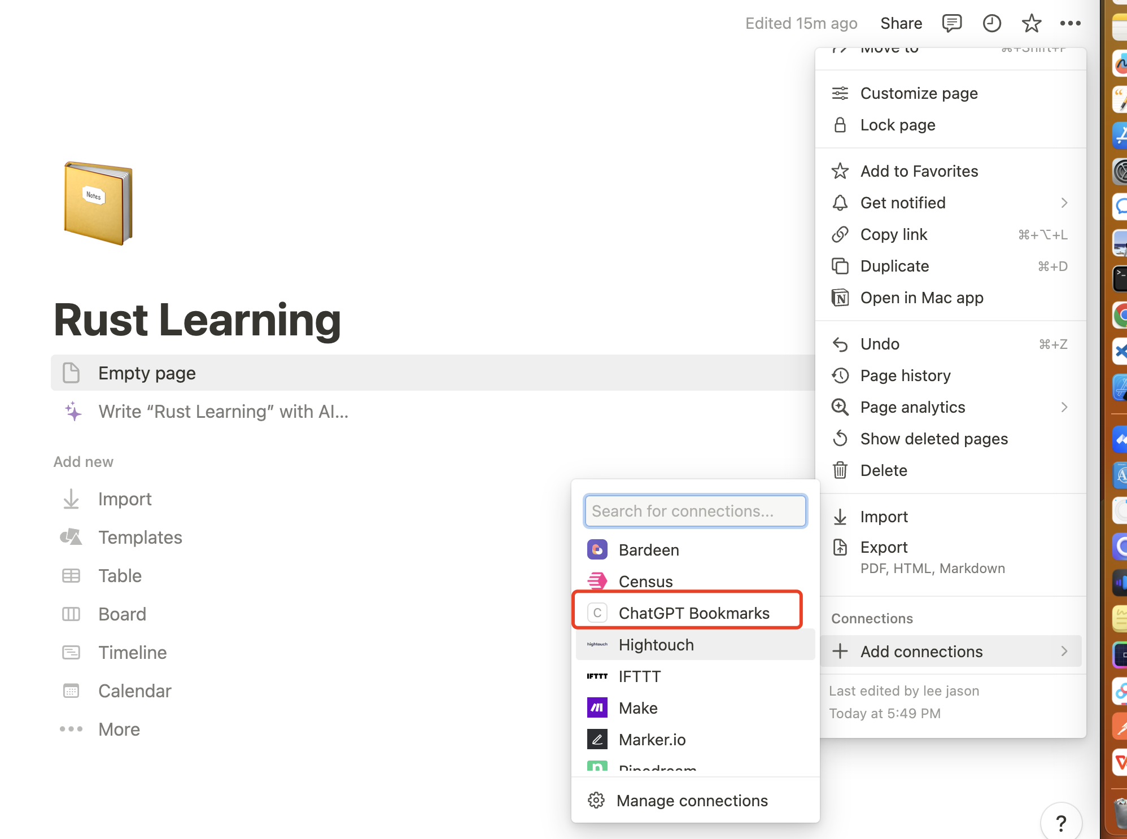The height and width of the screenshot is (839, 1127).
Task: Choose Lock page from menu
Action: point(898,125)
